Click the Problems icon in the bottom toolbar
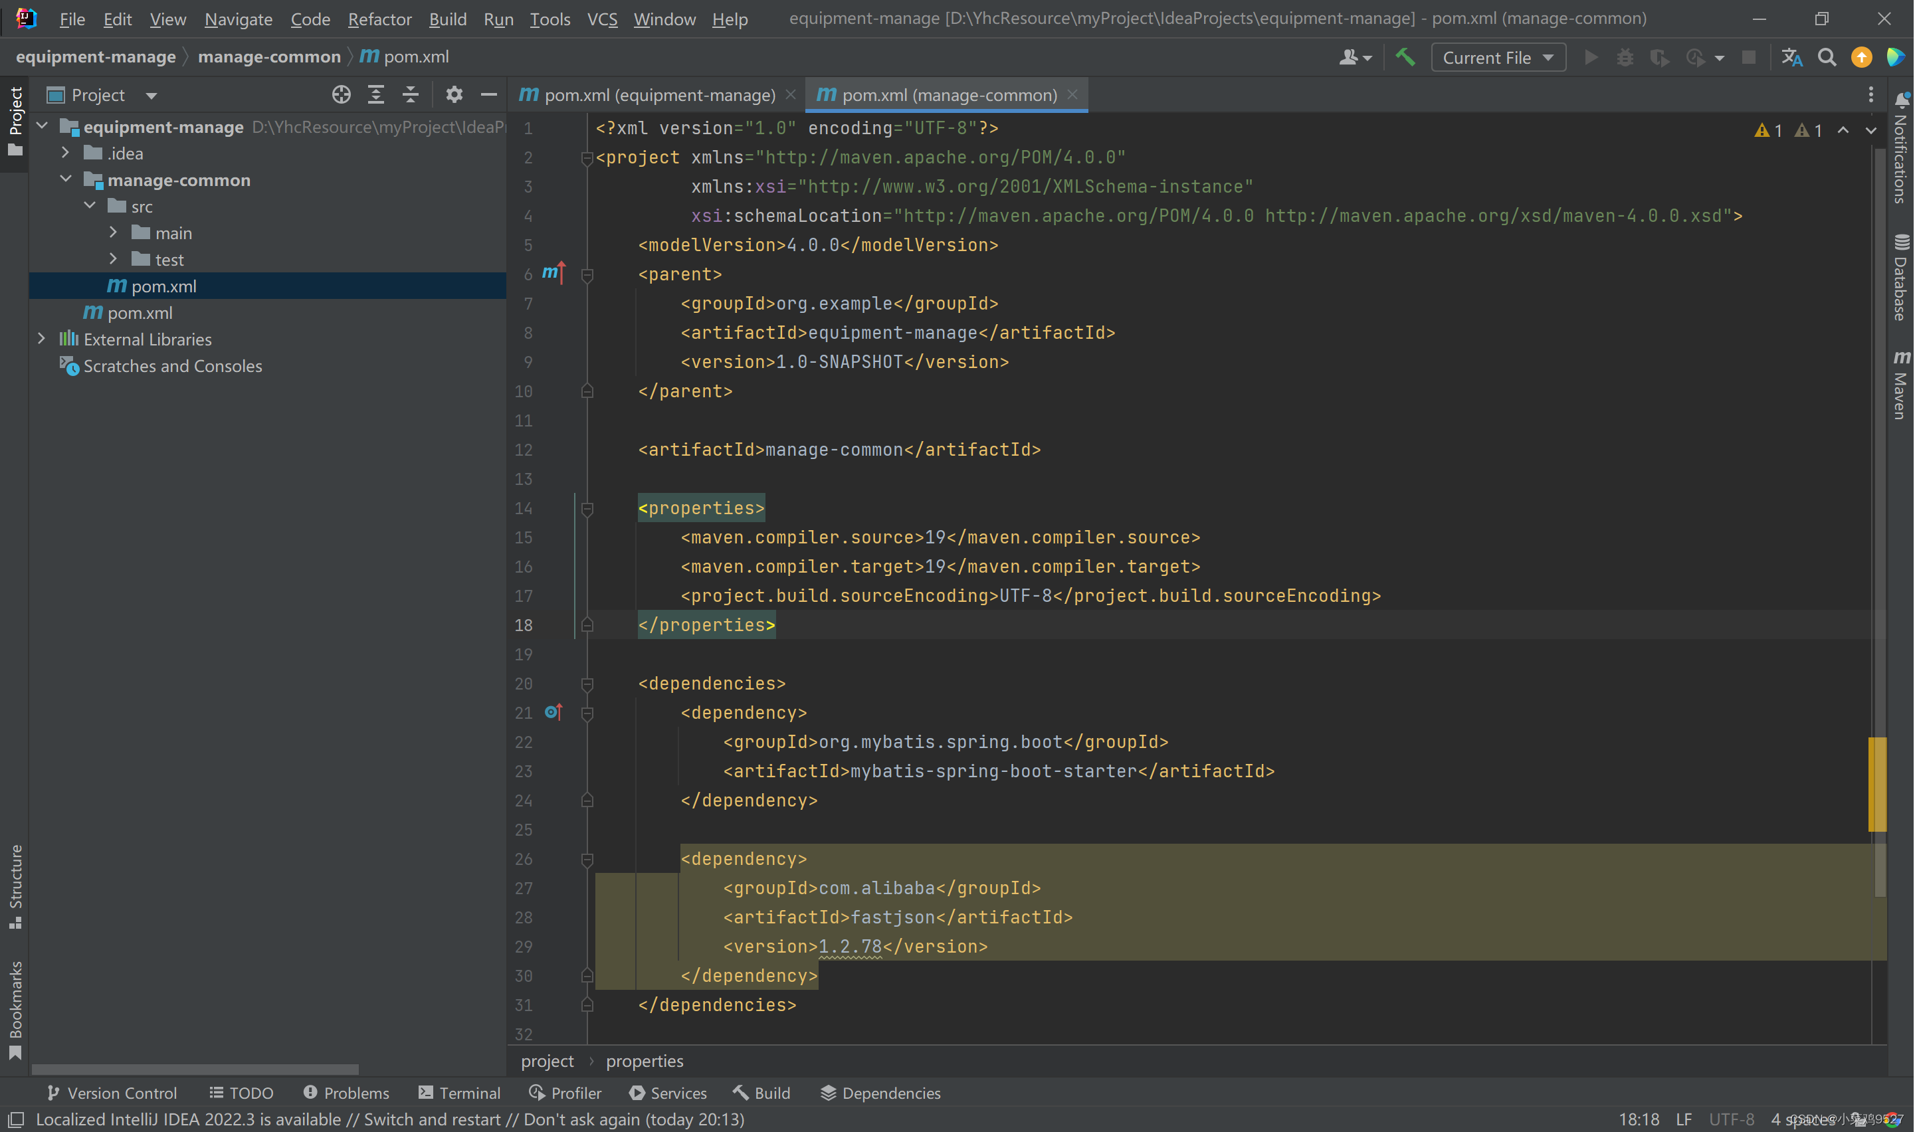Image resolution: width=1915 pixels, height=1132 pixels. click(x=342, y=1093)
